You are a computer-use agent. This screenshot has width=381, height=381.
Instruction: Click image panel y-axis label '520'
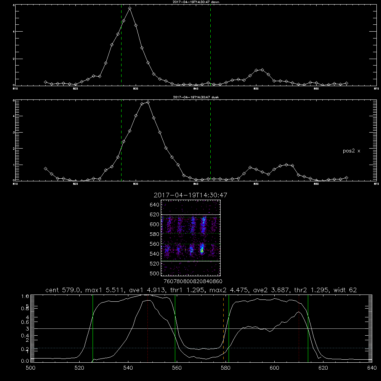tap(155, 264)
